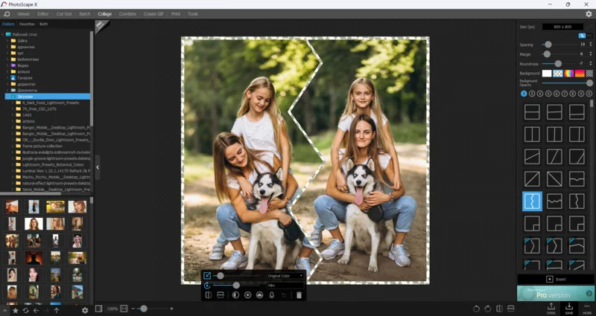Click the Pro version banner
The height and width of the screenshot is (316, 596).
pyautogui.click(x=555, y=294)
